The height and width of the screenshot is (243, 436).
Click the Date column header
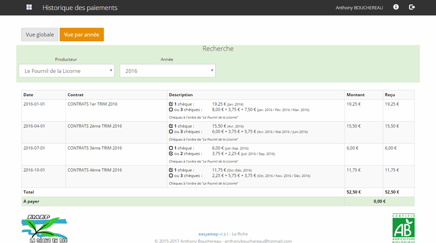[29, 95]
